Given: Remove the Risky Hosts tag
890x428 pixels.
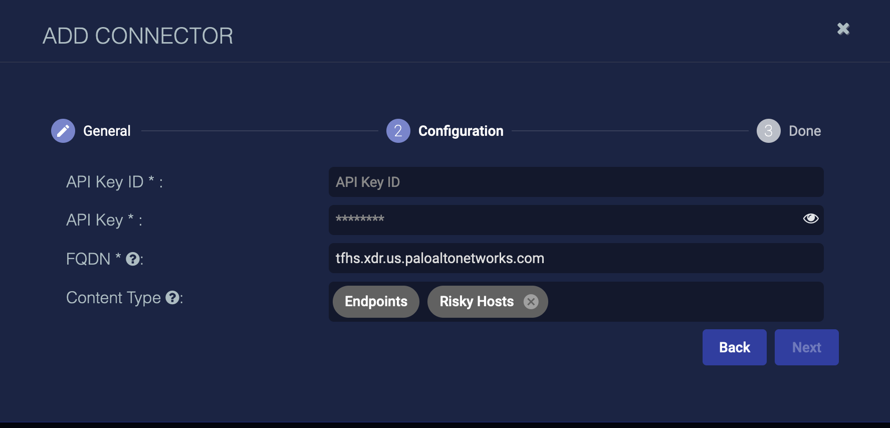Looking at the screenshot, I should pyautogui.click(x=531, y=301).
